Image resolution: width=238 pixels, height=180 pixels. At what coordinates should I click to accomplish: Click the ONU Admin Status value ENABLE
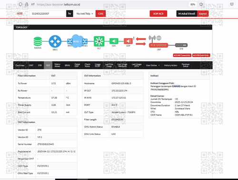tap(116, 127)
